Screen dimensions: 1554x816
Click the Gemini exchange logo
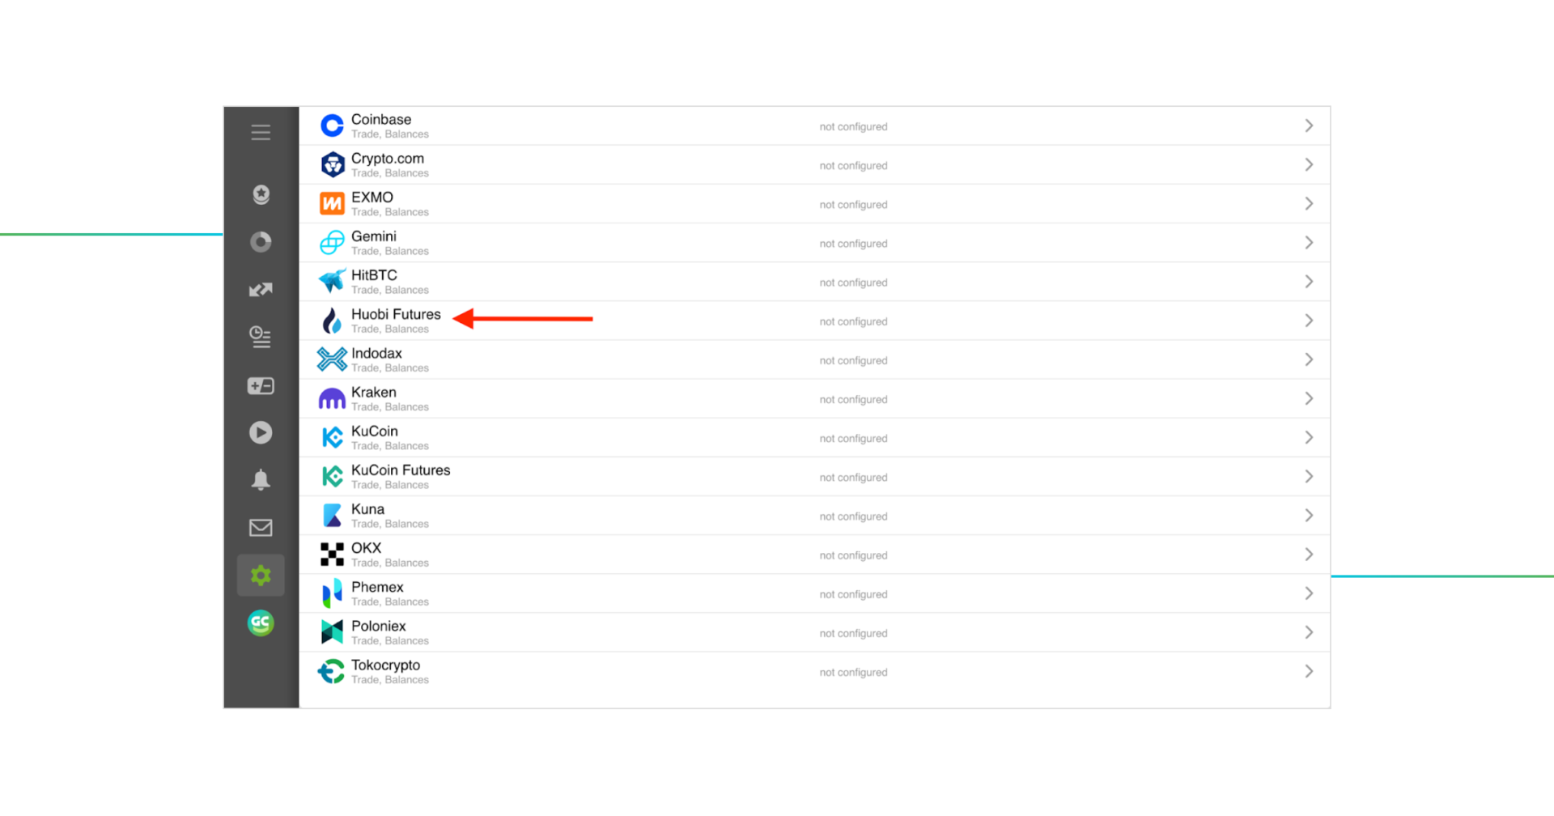[332, 243]
